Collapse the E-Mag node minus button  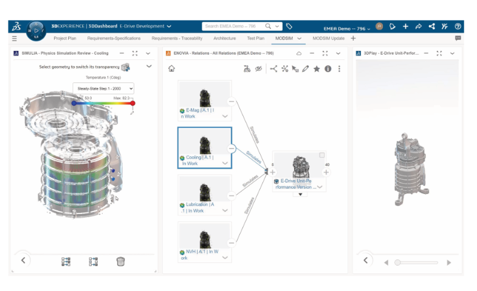pyautogui.click(x=232, y=101)
